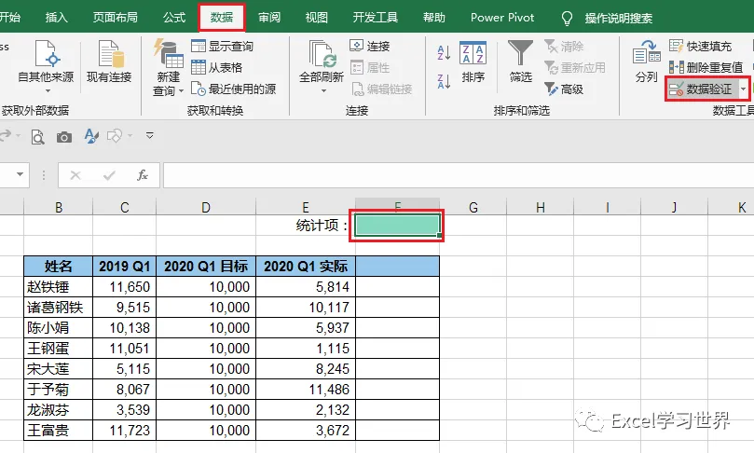Select column B header
The height and width of the screenshot is (453, 754).
[x=58, y=207]
